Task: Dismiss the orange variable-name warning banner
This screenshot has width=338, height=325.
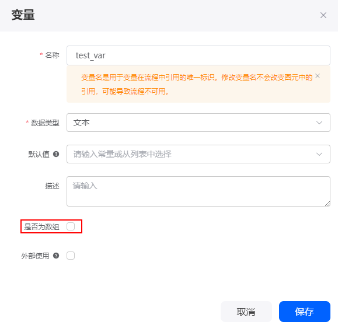Action: click(318, 76)
